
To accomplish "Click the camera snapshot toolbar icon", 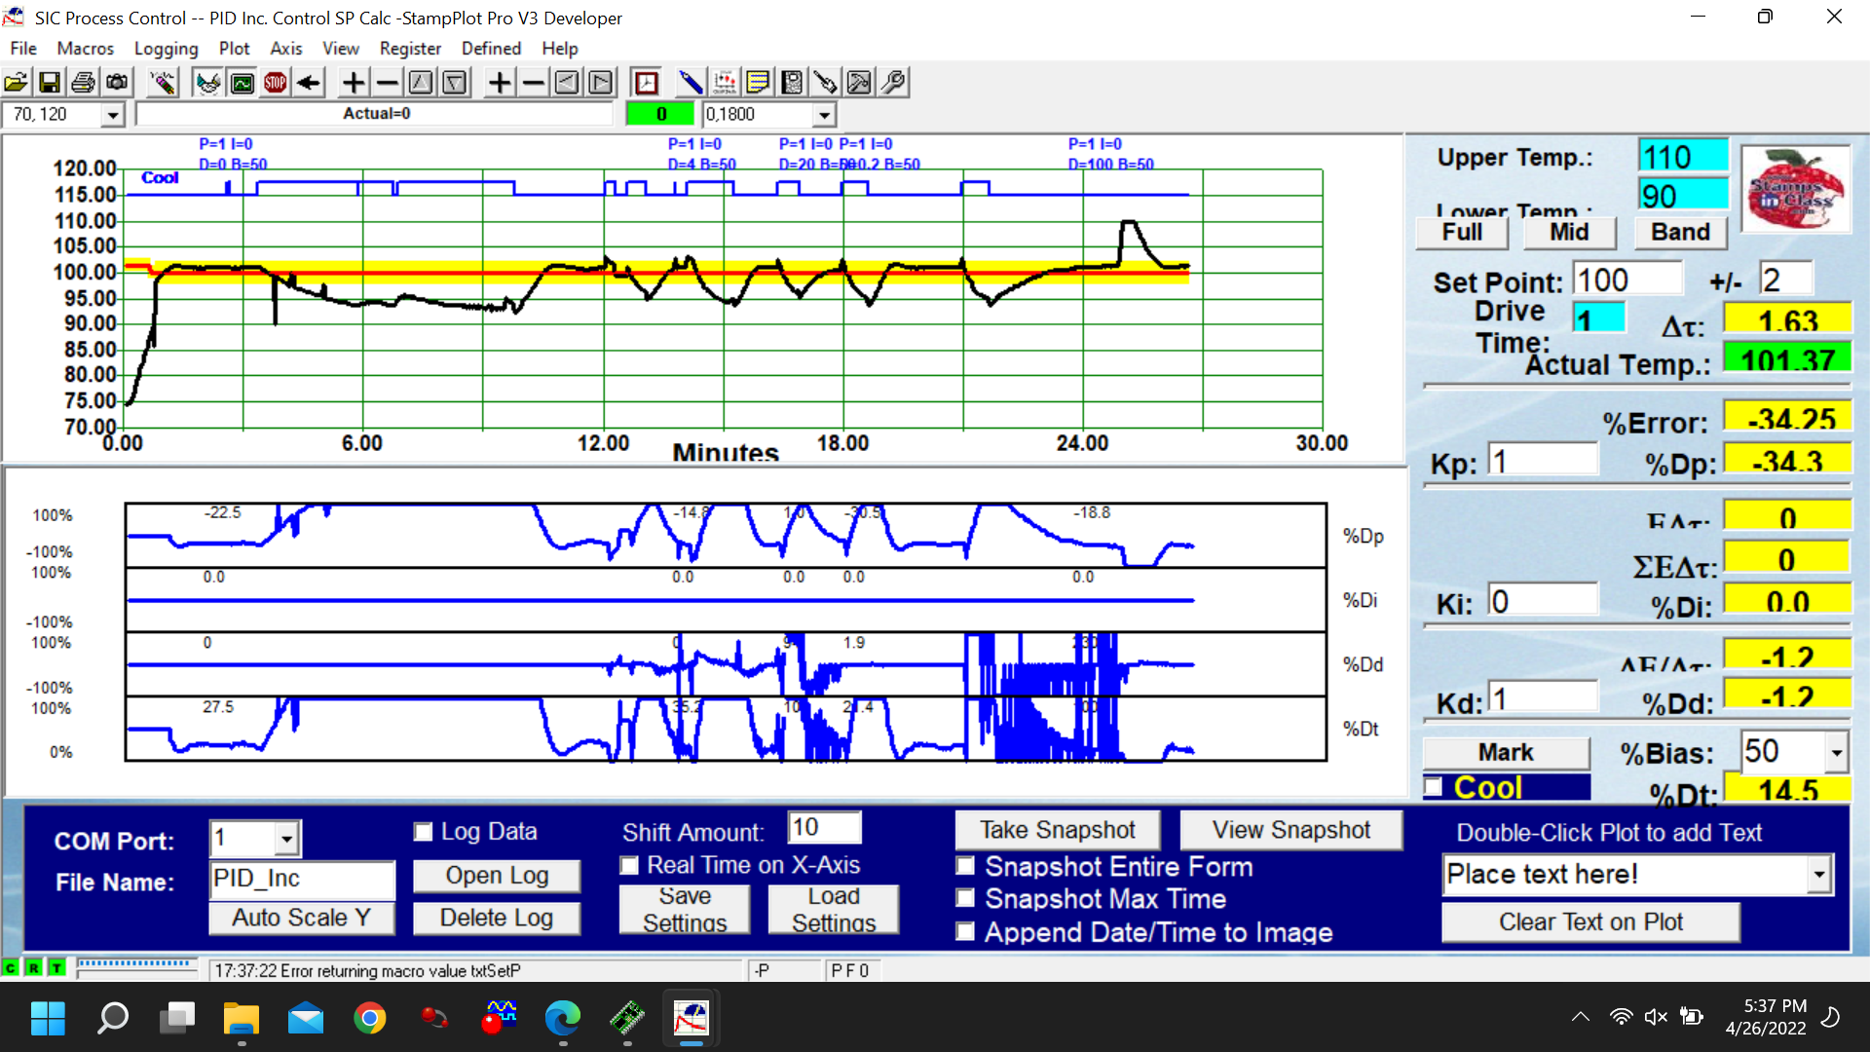I will click(117, 83).
